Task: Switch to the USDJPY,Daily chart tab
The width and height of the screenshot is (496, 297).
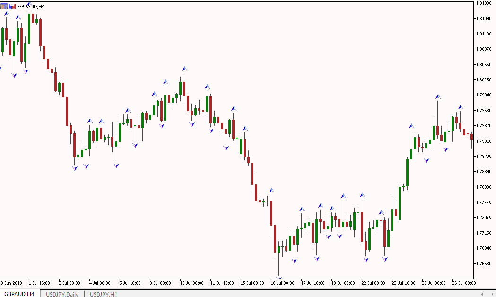Action: click(x=62, y=294)
